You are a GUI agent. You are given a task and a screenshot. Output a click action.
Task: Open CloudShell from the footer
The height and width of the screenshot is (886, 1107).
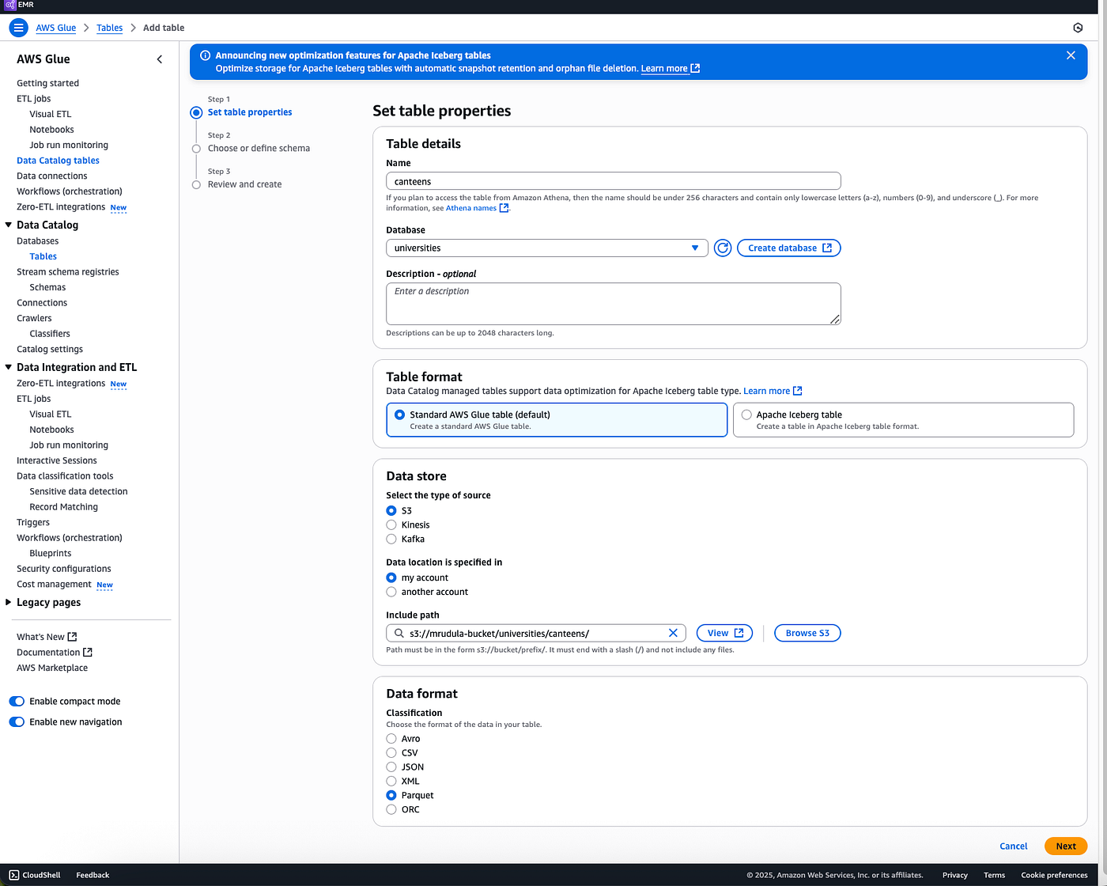pyautogui.click(x=34, y=875)
